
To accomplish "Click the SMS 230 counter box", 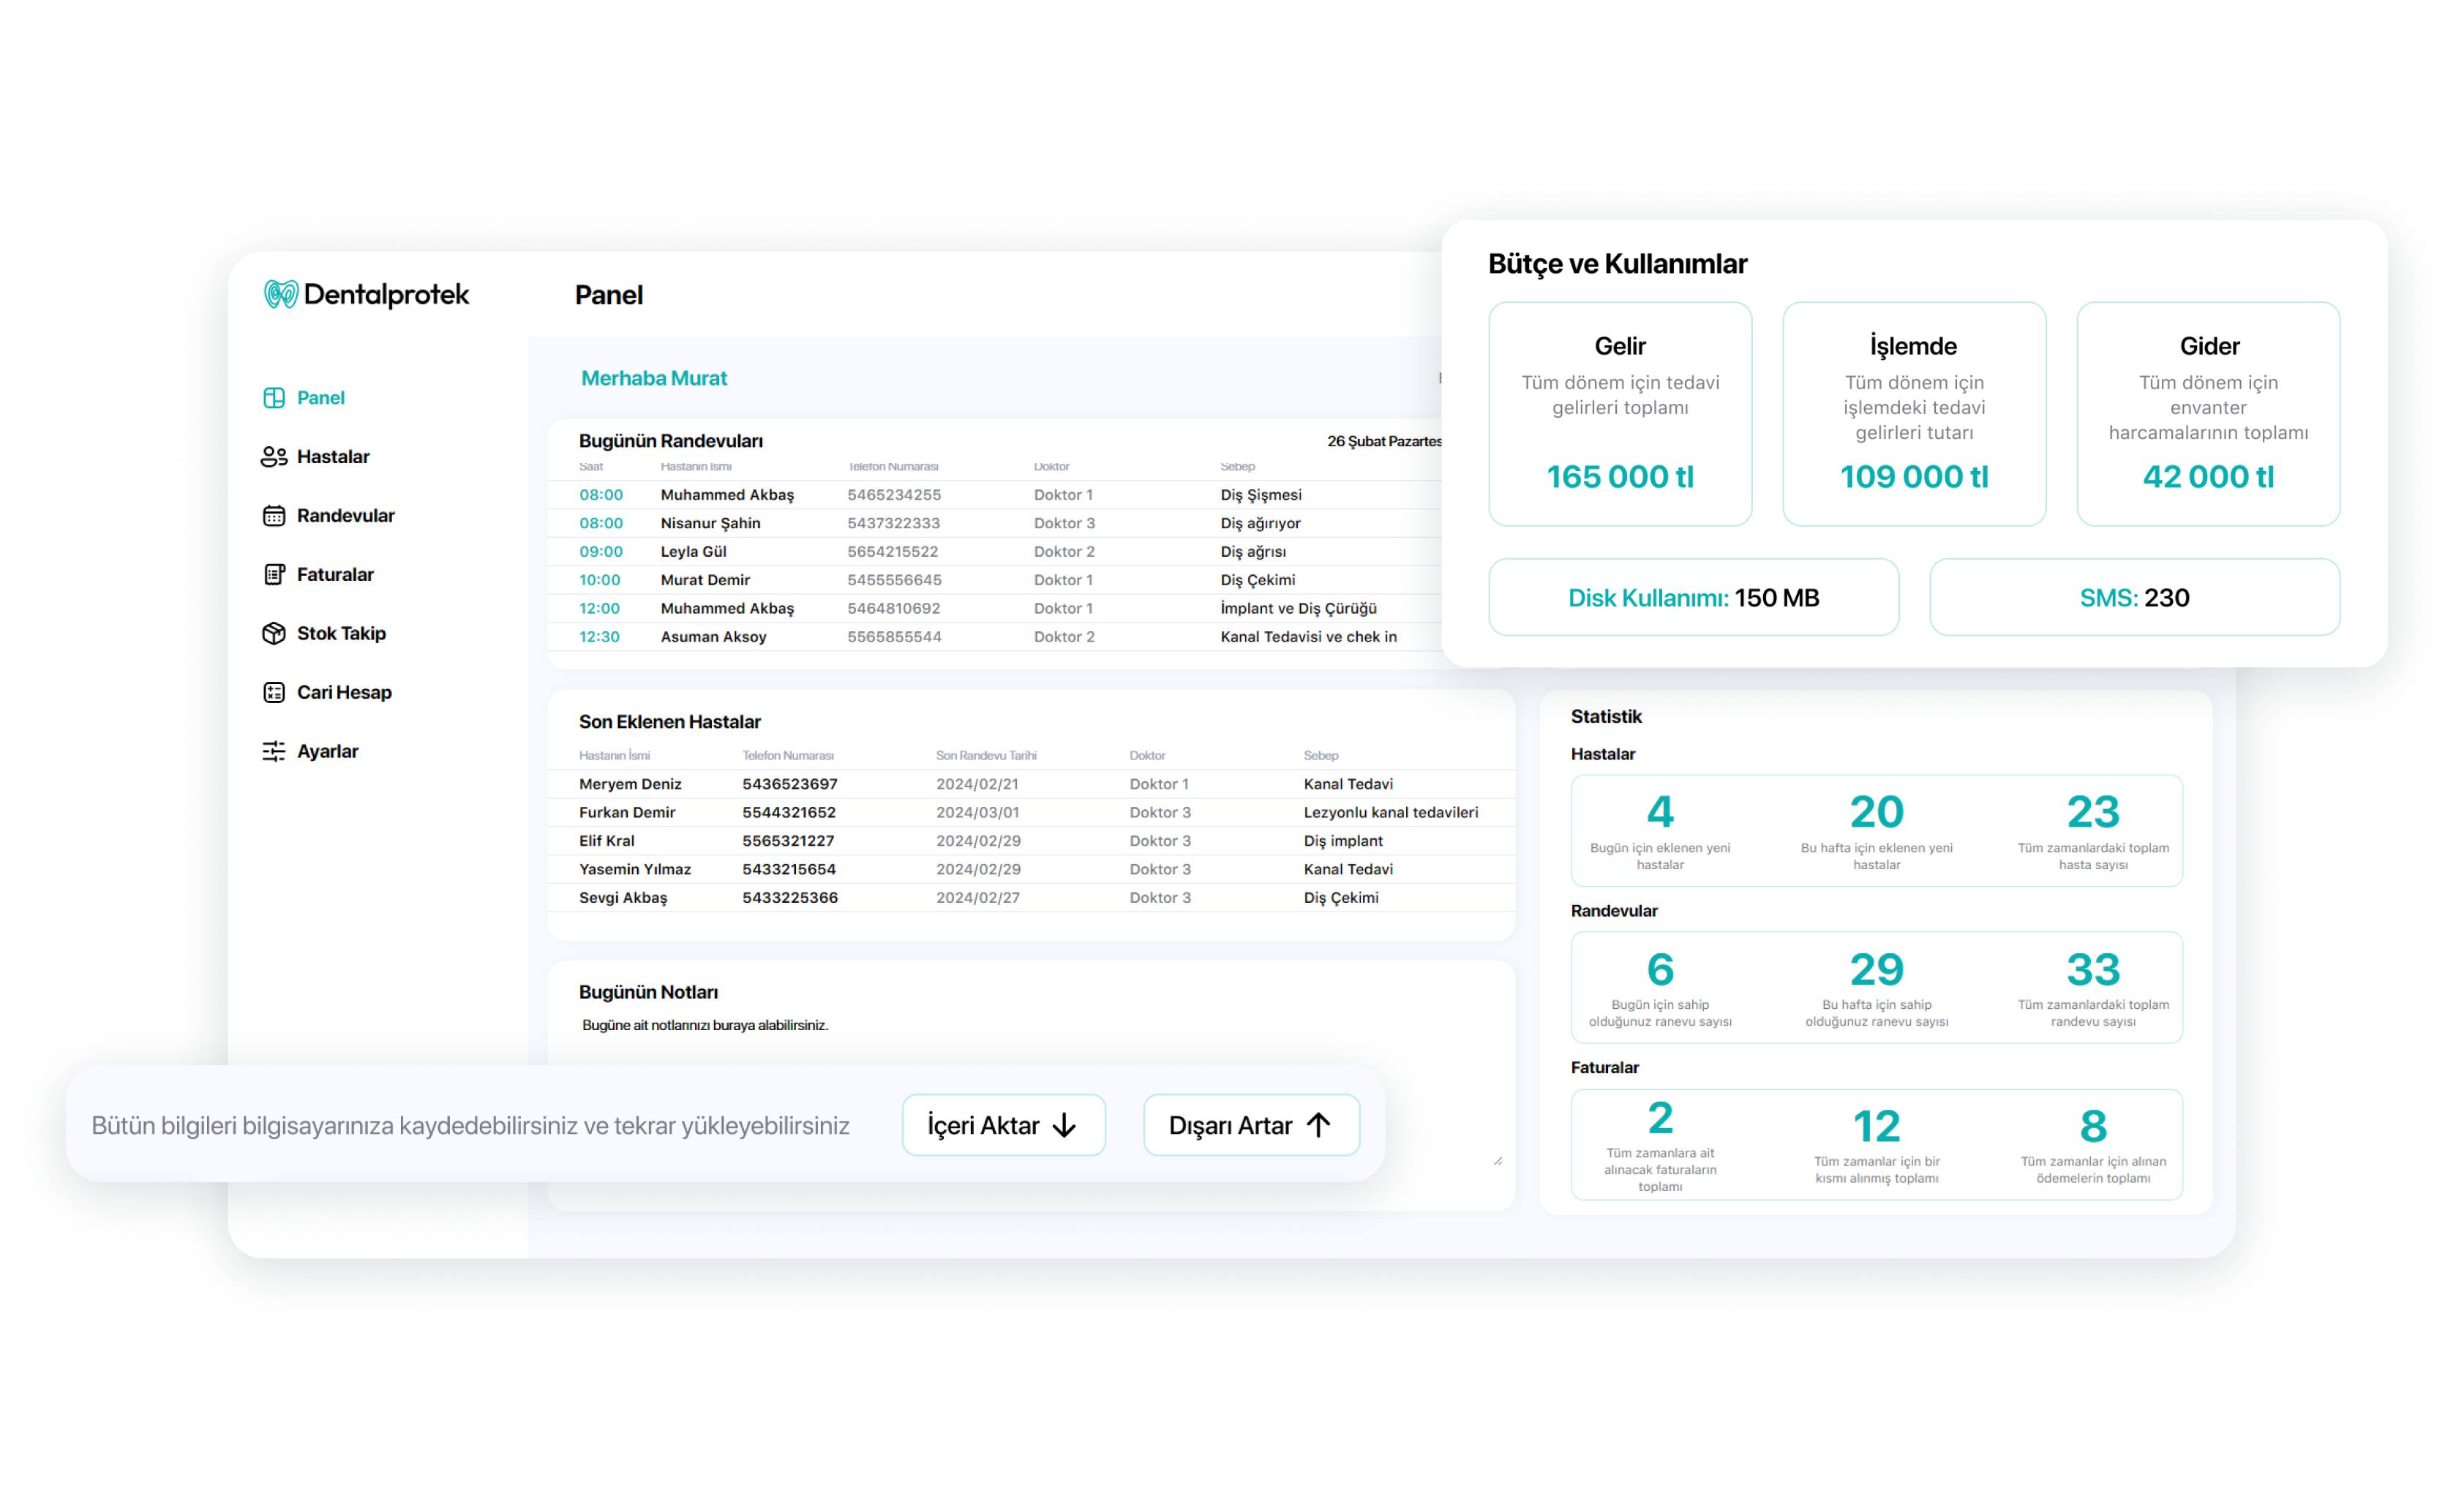I will tap(2134, 598).
